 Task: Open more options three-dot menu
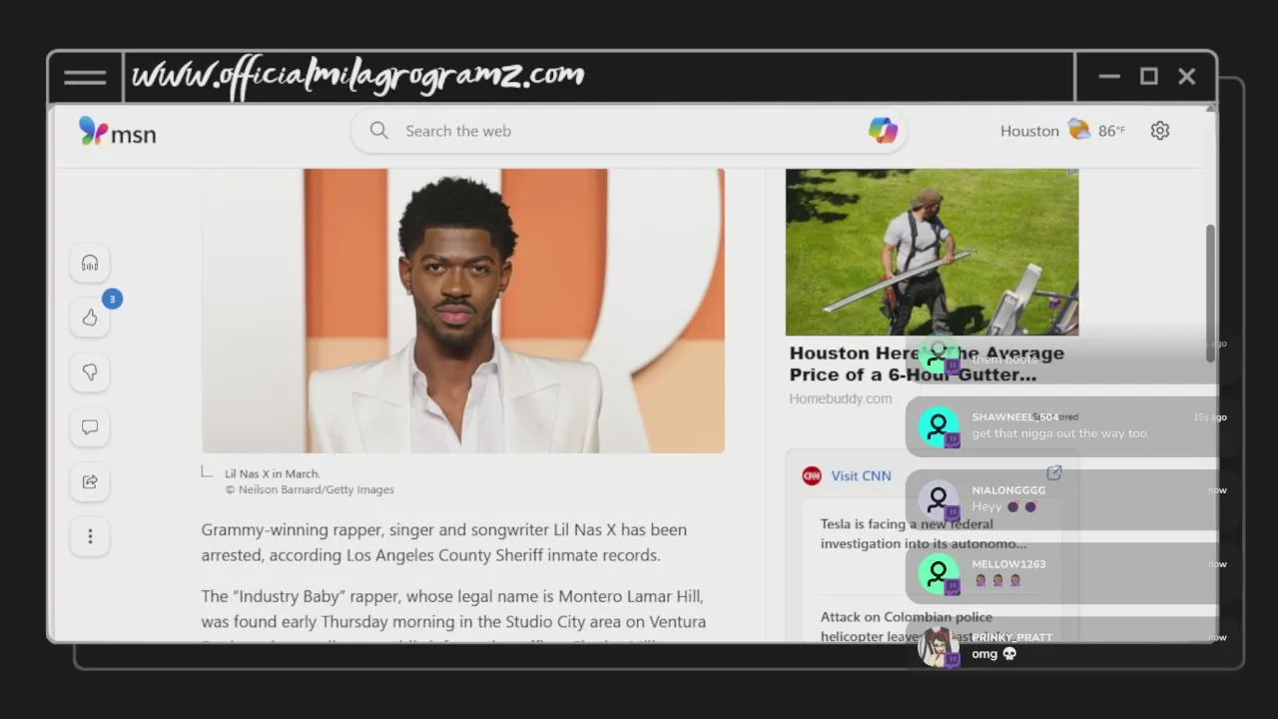(x=90, y=537)
